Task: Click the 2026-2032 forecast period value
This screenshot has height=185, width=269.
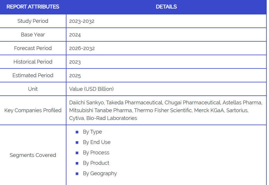Action: coord(82,48)
